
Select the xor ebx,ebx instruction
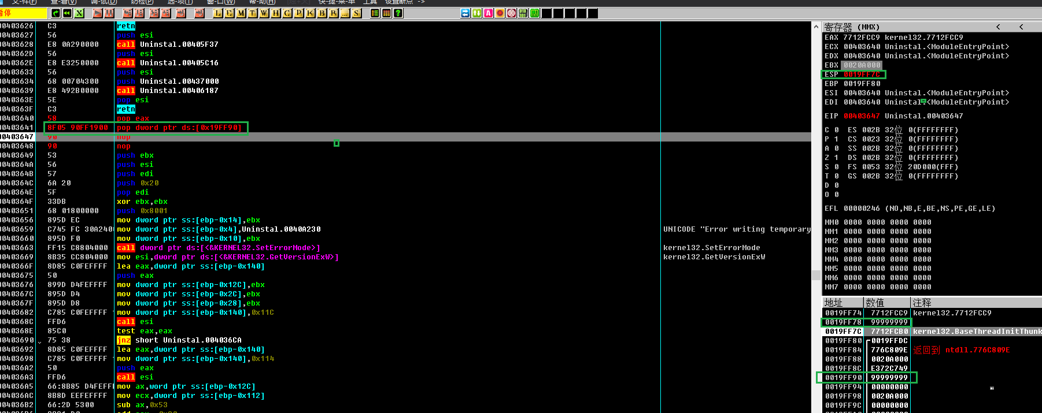tap(142, 202)
